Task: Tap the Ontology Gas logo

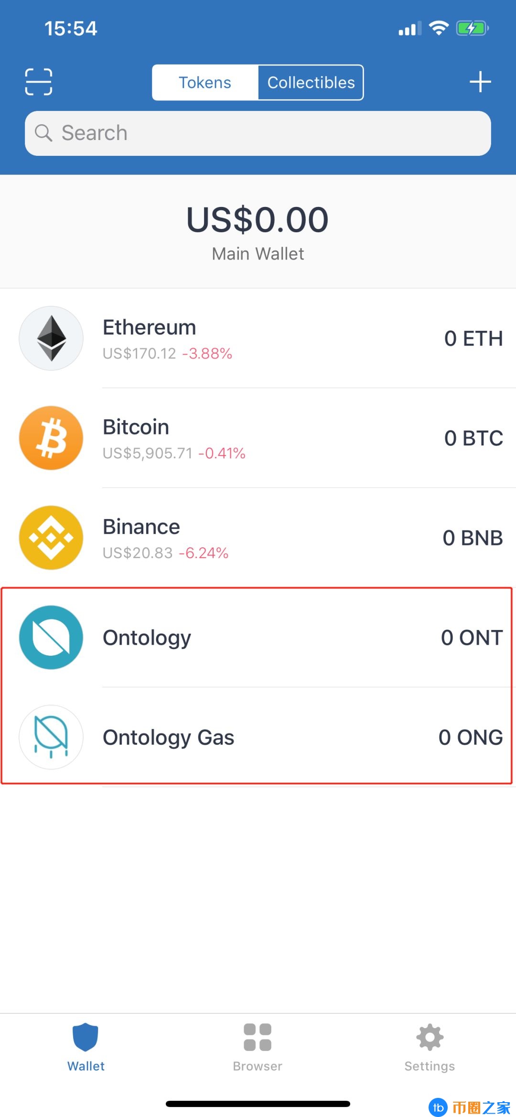Action: tap(51, 737)
